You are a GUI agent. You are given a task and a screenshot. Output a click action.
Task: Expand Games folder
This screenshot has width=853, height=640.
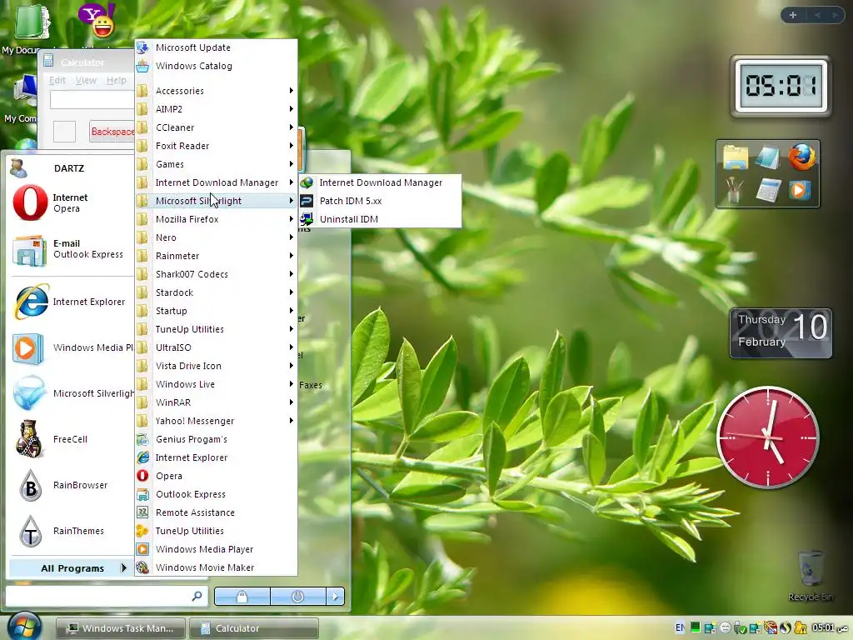coord(216,164)
